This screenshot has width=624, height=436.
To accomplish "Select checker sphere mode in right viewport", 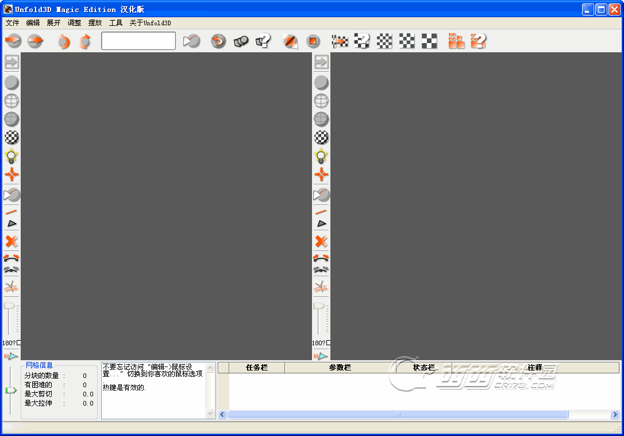I will (x=321, y=137).
